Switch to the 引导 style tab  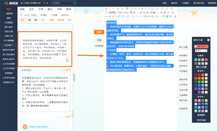click(41, 9)
